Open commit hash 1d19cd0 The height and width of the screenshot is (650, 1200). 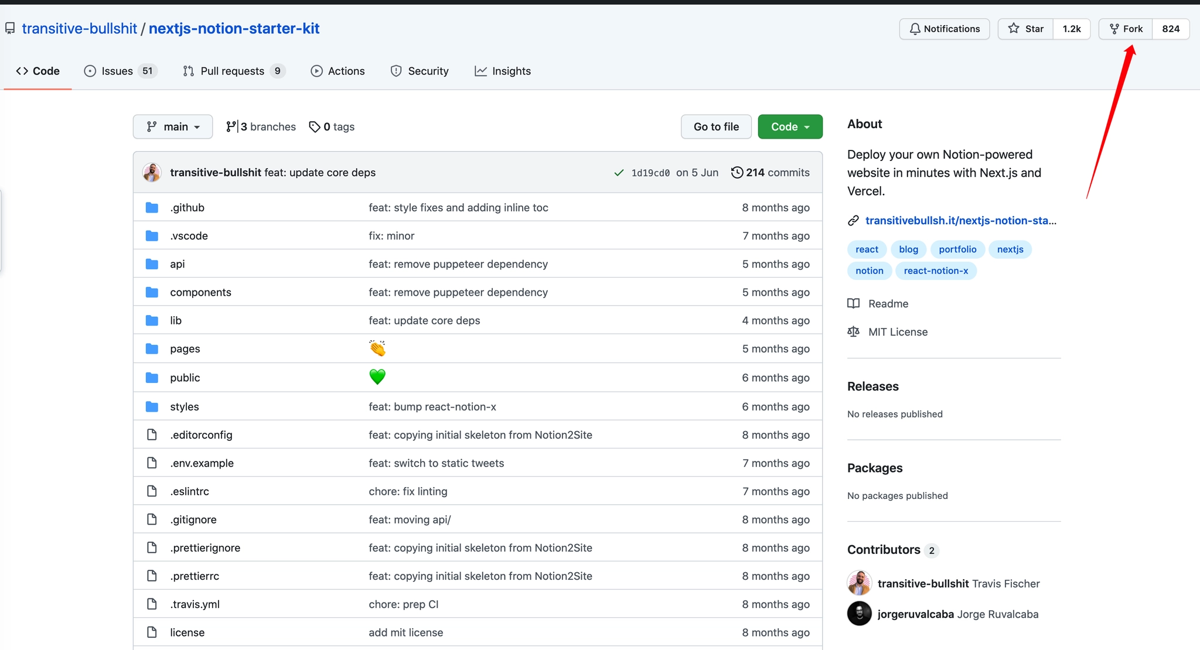tap(650, 173)
